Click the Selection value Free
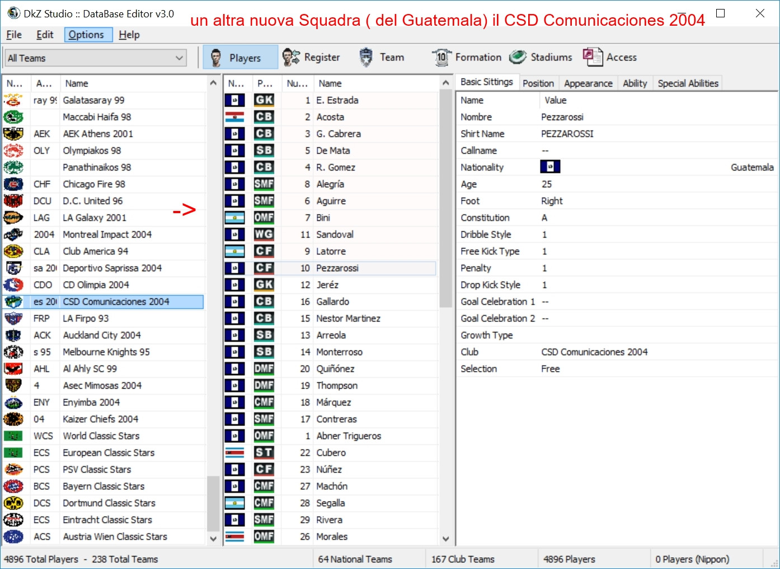The height and width of the screenshot is (569, 780). [x=551, y=369]
